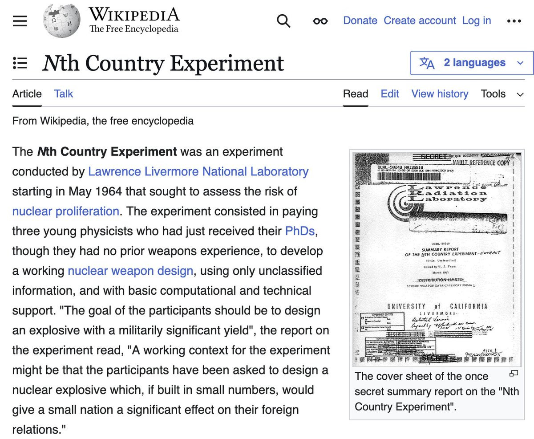Image resolution: width=534 pixels, height=439 pixels.
Task: Follow the Lawrence Livermore National Laboratory link
Action: 198,171
